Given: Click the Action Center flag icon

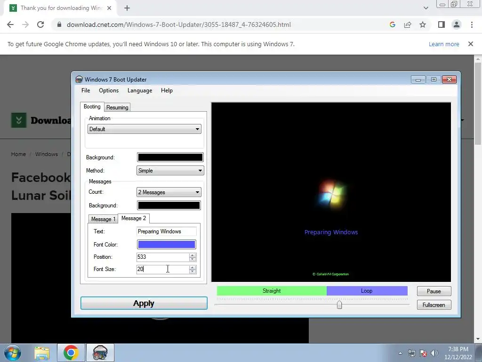Looking at the screenshot, I should click(x=423, y=353).
